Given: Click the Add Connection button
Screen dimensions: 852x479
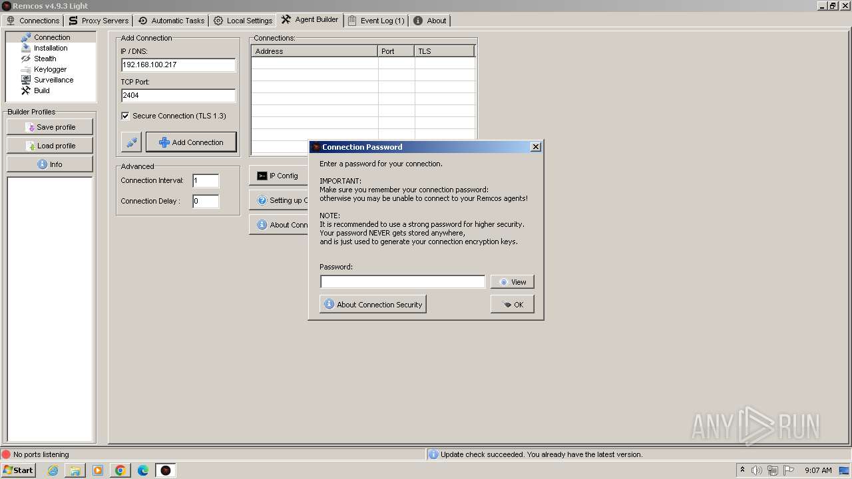Looking at the screenshot, I should [191, 142].
